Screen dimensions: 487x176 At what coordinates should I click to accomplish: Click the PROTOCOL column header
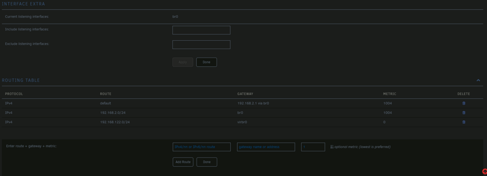point(14,94)
